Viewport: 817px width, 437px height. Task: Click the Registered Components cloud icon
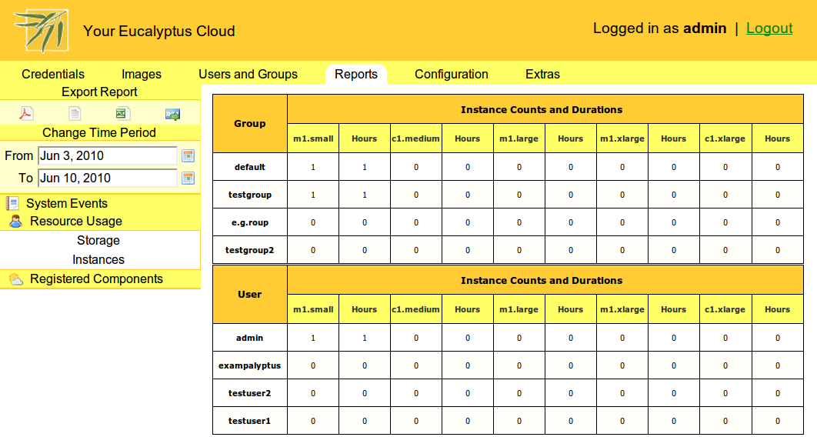(x=15, y=279)
